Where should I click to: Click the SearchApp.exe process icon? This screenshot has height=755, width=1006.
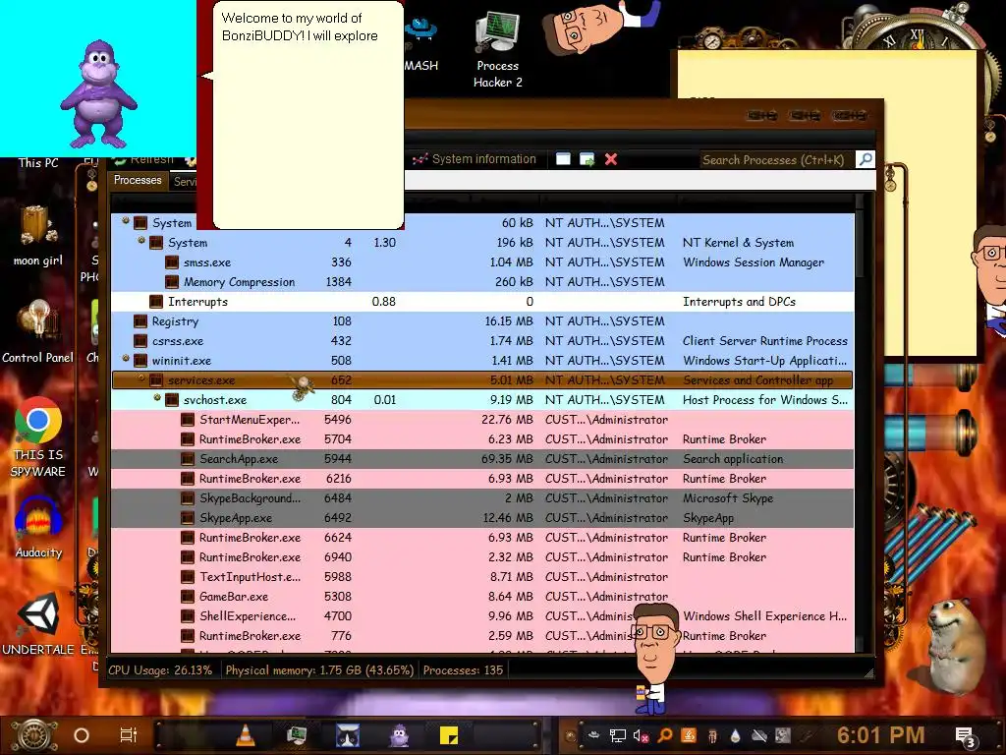[188, 459]
